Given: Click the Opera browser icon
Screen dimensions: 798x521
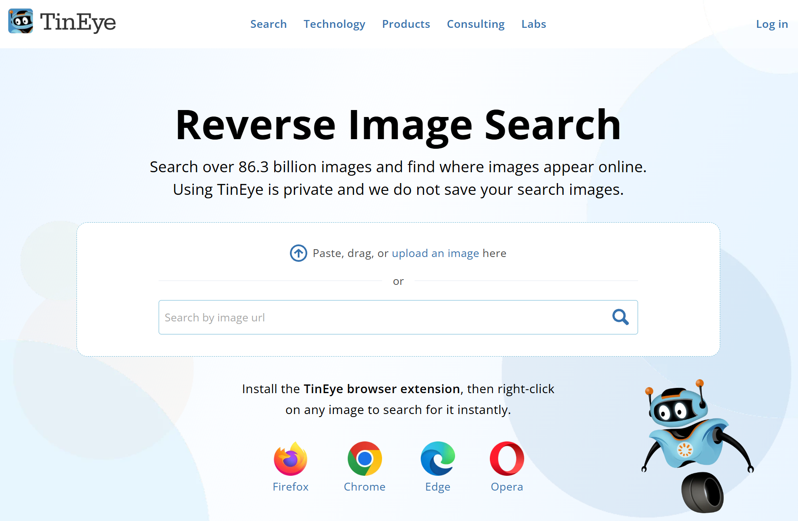Looking at the screenshot, I should tap(507, 459).
